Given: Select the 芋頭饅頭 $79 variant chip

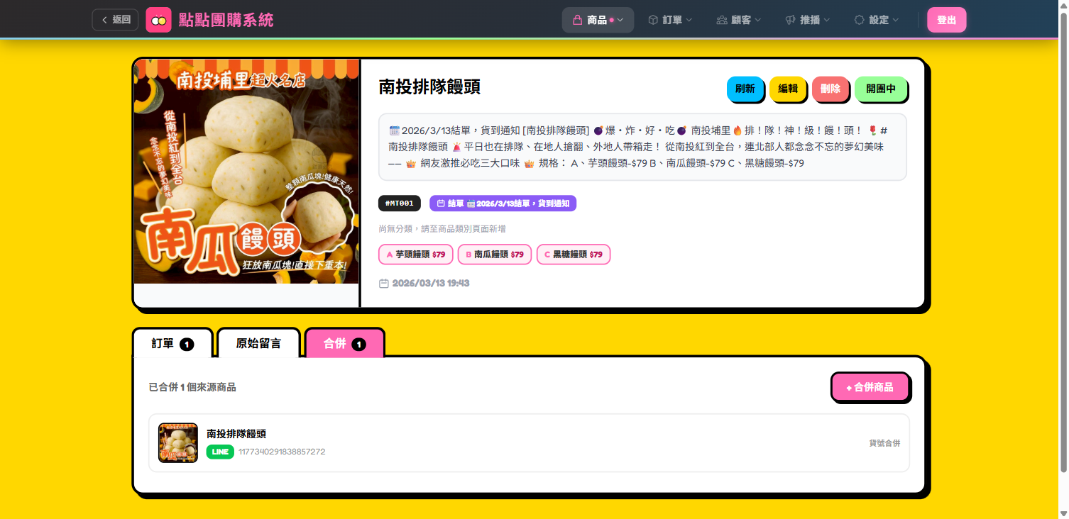Looking at the screenshot, I should 415,255.
